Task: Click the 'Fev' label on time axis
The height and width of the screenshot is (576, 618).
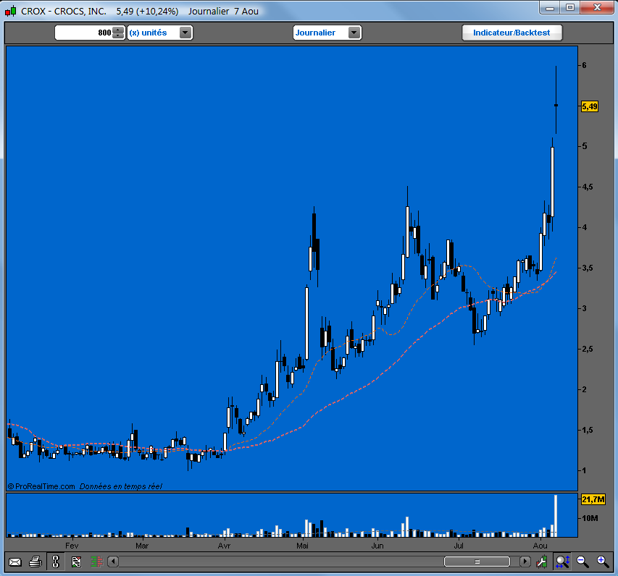Action: click(72, 546)
